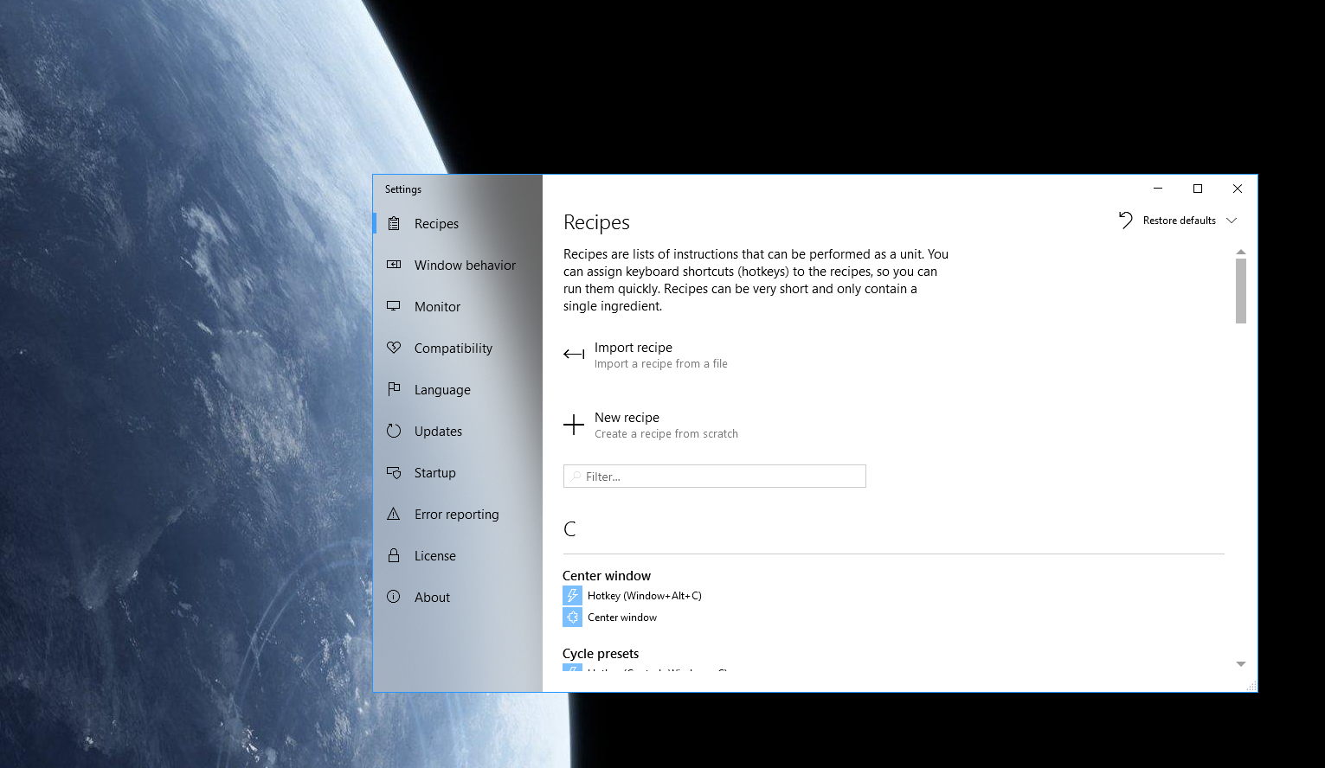1325x768 pixels.
Task: Click the Compatibility heart icon
Action: [394, 348]
